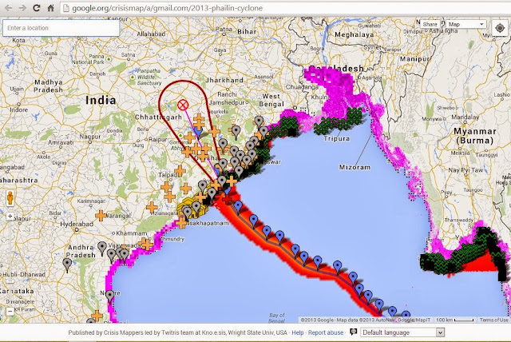This screenshot has height=342, width=511.
Task: Expand the Default language dropdown
Action: [402, 332]
